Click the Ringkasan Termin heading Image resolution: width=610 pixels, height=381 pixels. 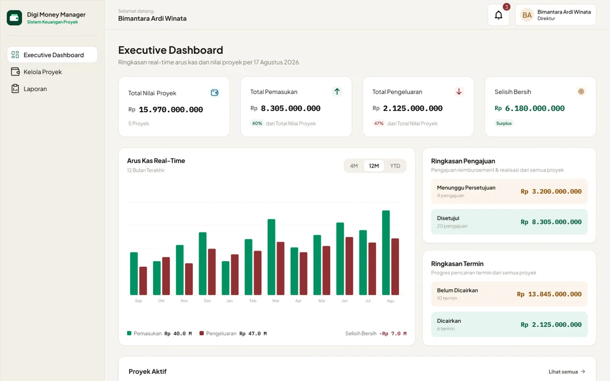pos(457,264)
